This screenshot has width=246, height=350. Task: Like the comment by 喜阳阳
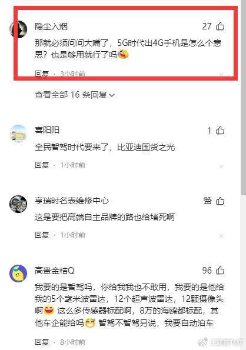(220, 131)
